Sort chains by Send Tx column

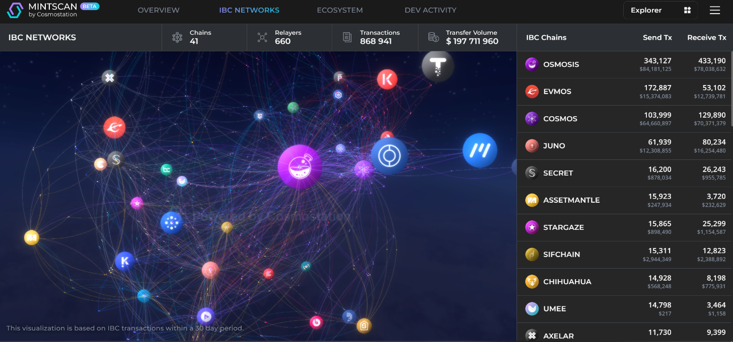pos(657,37)
